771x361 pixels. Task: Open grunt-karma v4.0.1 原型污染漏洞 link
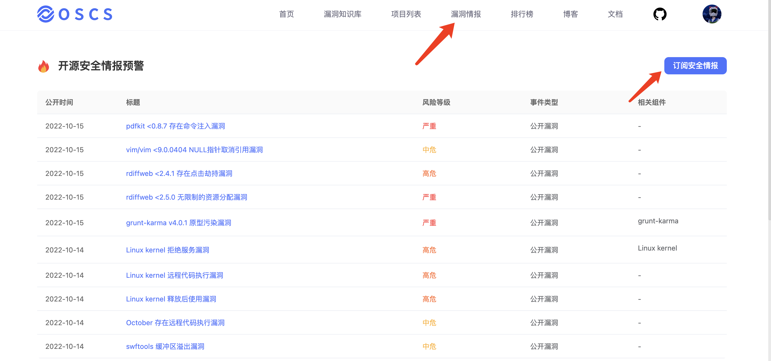178,223
